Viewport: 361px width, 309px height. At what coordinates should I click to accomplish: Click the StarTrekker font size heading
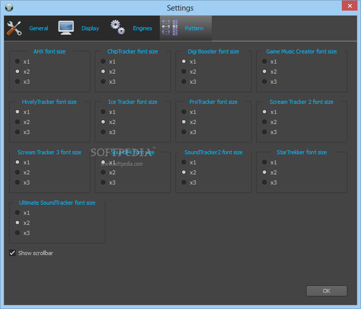point(302,152)
